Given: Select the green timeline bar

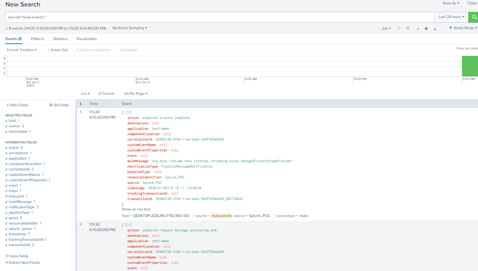Looking at the screenshot, I should (x=470, y=66).
